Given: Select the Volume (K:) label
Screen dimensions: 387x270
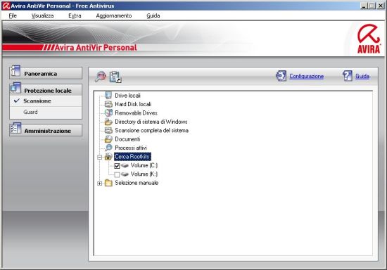Looking at the screenshot, I should 144,174.
